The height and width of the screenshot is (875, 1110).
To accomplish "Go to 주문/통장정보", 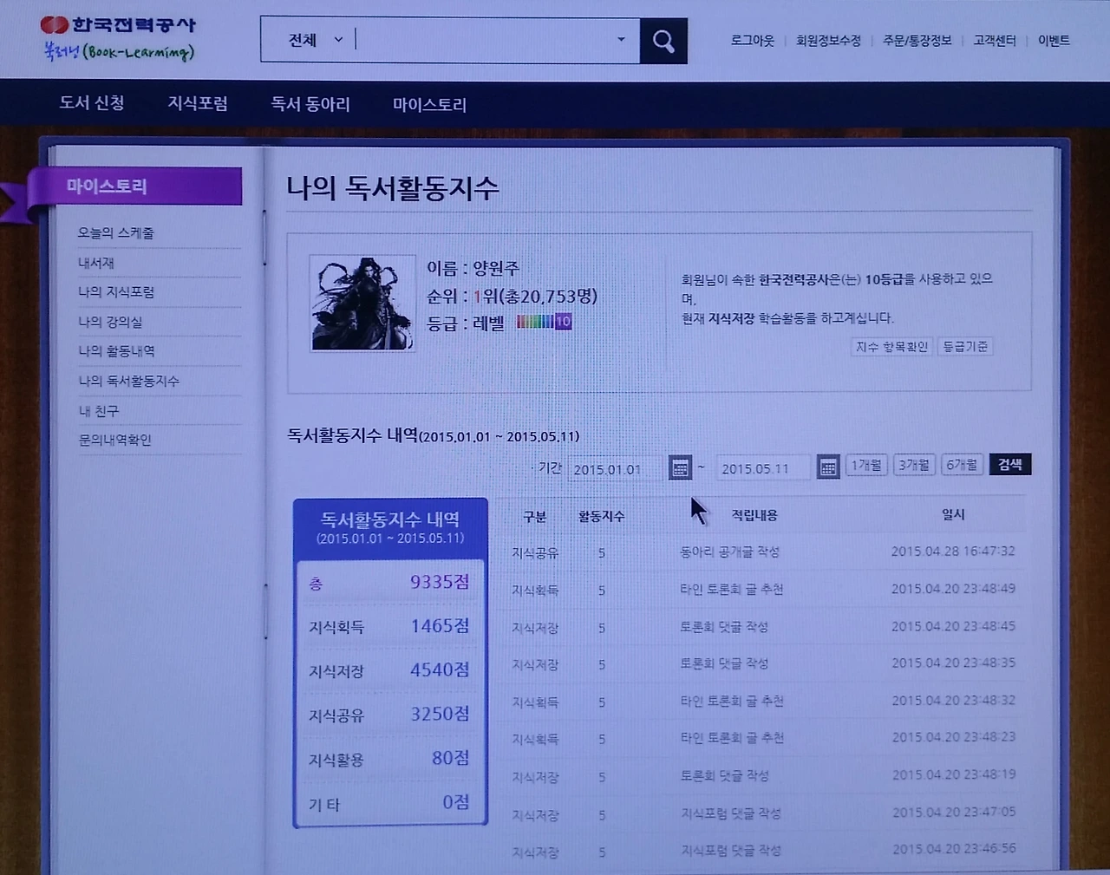I will 917,41.
